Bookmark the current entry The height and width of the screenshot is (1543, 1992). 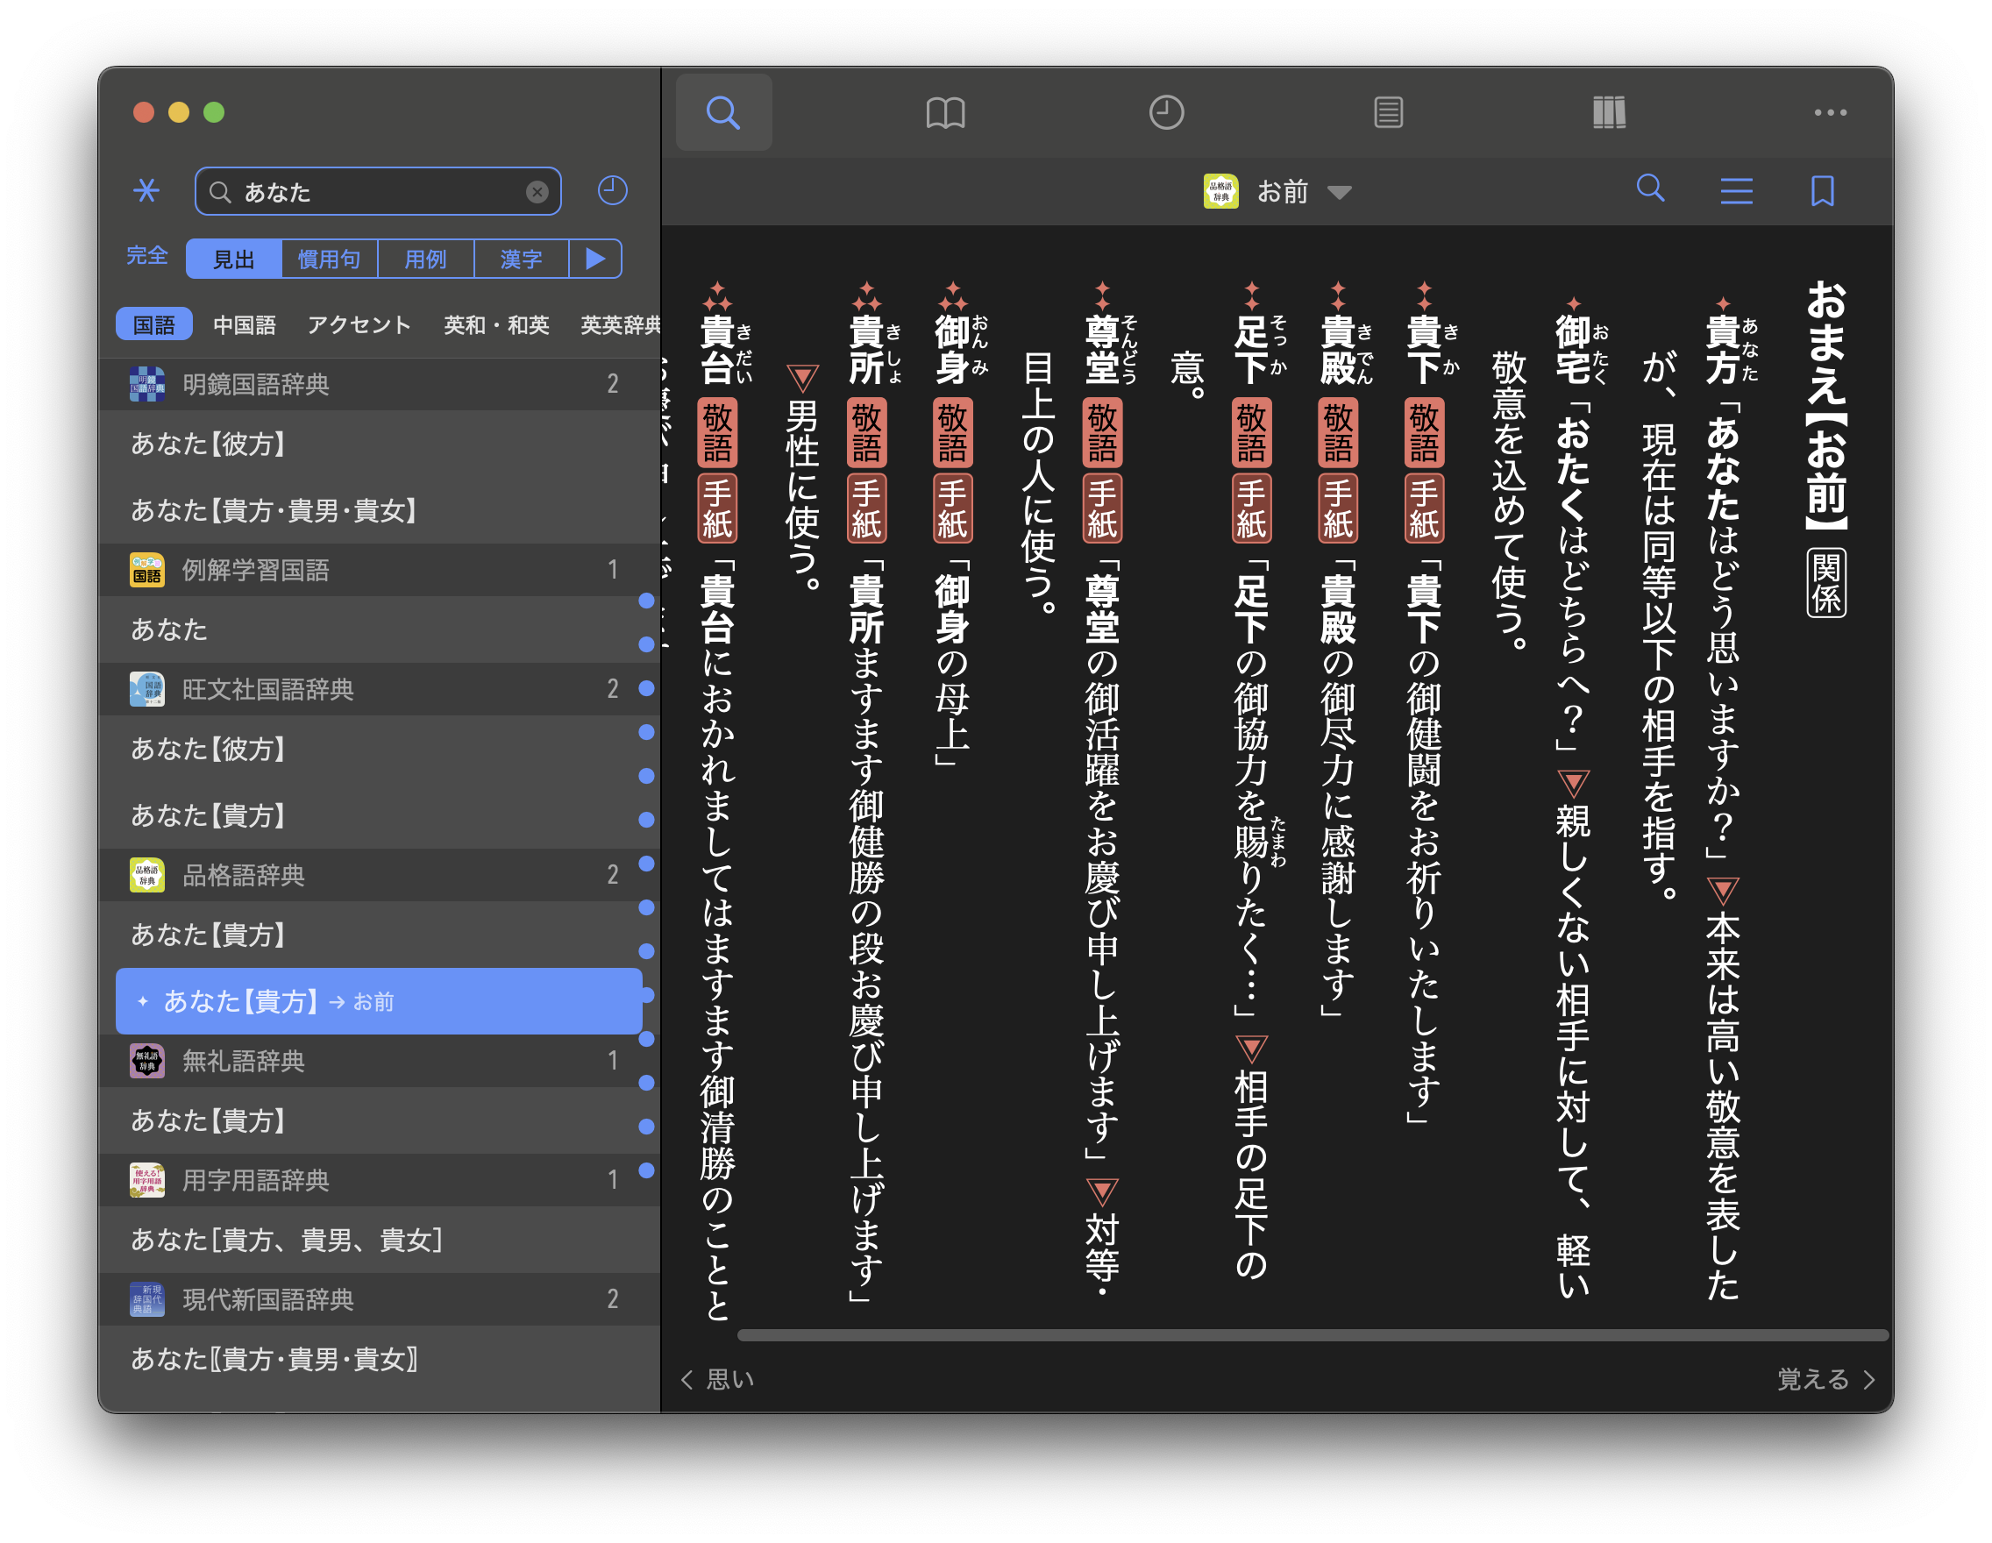pyautogui.click(x=1821, y=191)
